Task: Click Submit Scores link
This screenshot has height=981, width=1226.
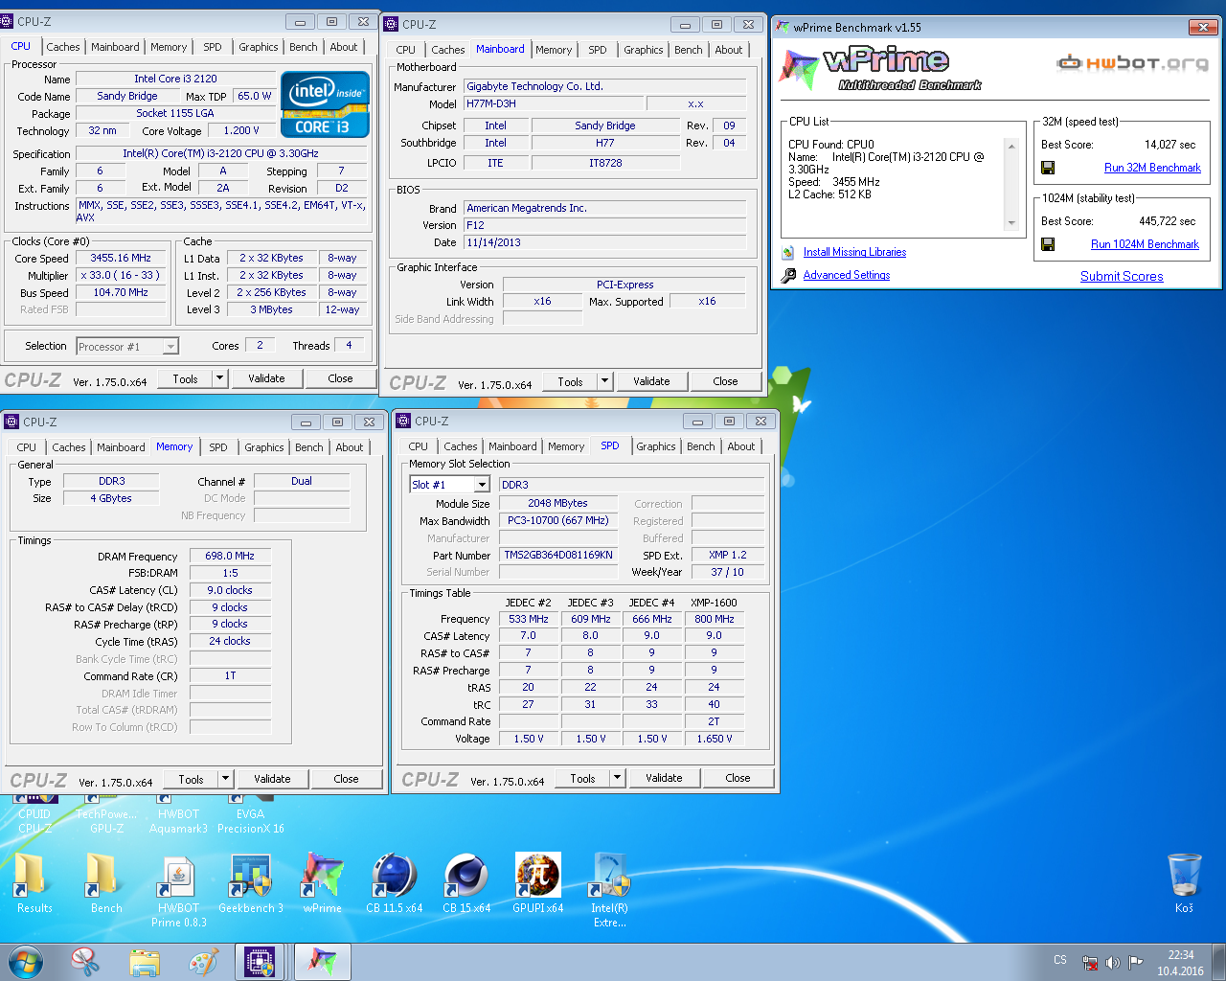Action: [x=1122, y=276]
